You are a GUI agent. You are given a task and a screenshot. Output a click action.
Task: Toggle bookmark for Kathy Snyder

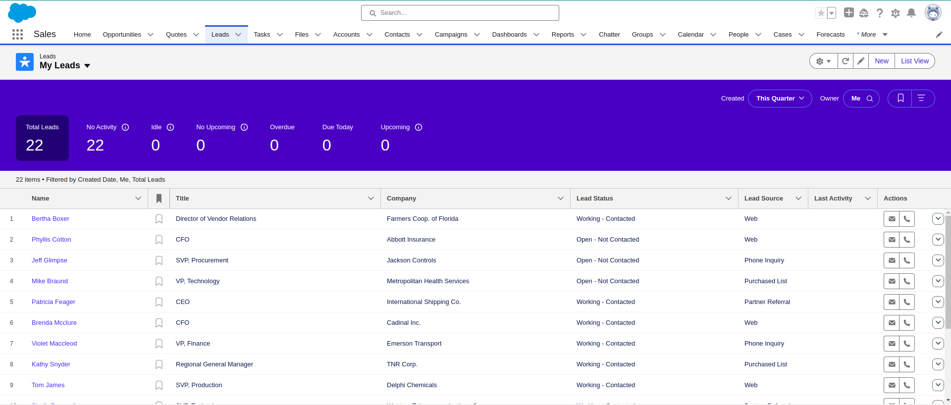pos(159,364)
